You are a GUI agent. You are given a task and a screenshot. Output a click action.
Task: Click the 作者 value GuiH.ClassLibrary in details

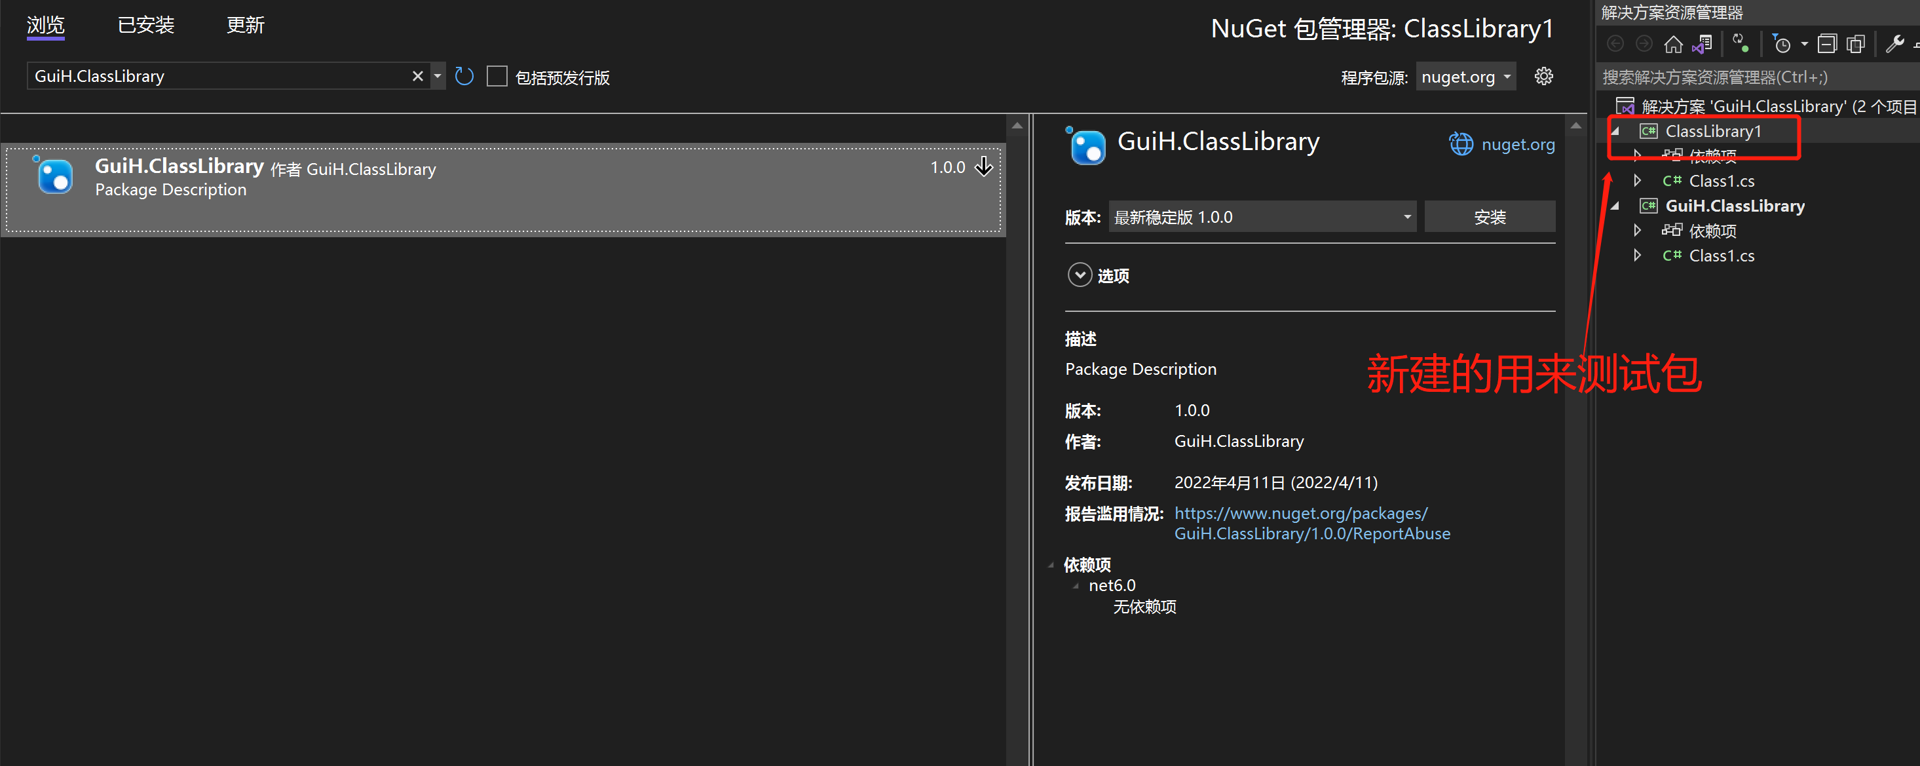(x=1239, y=441)
